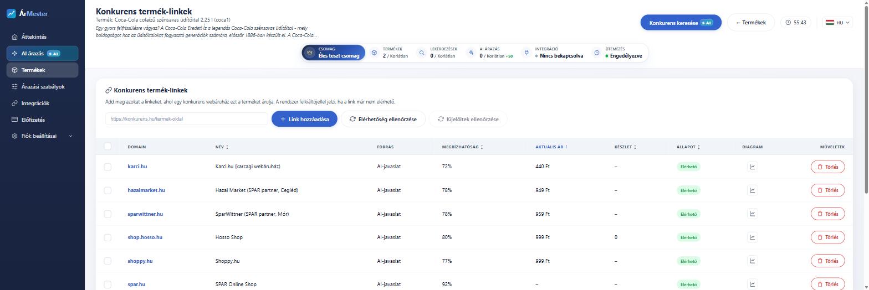Click the Hosso Shop name cell
The image size is (869, 290).
coord(229,237)
